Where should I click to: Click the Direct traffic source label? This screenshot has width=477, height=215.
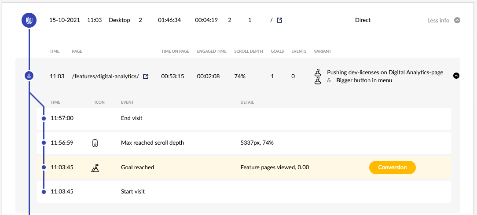coord(363,20)
